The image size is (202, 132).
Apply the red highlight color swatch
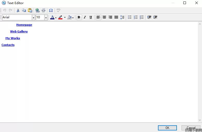(x=60, y=17)
